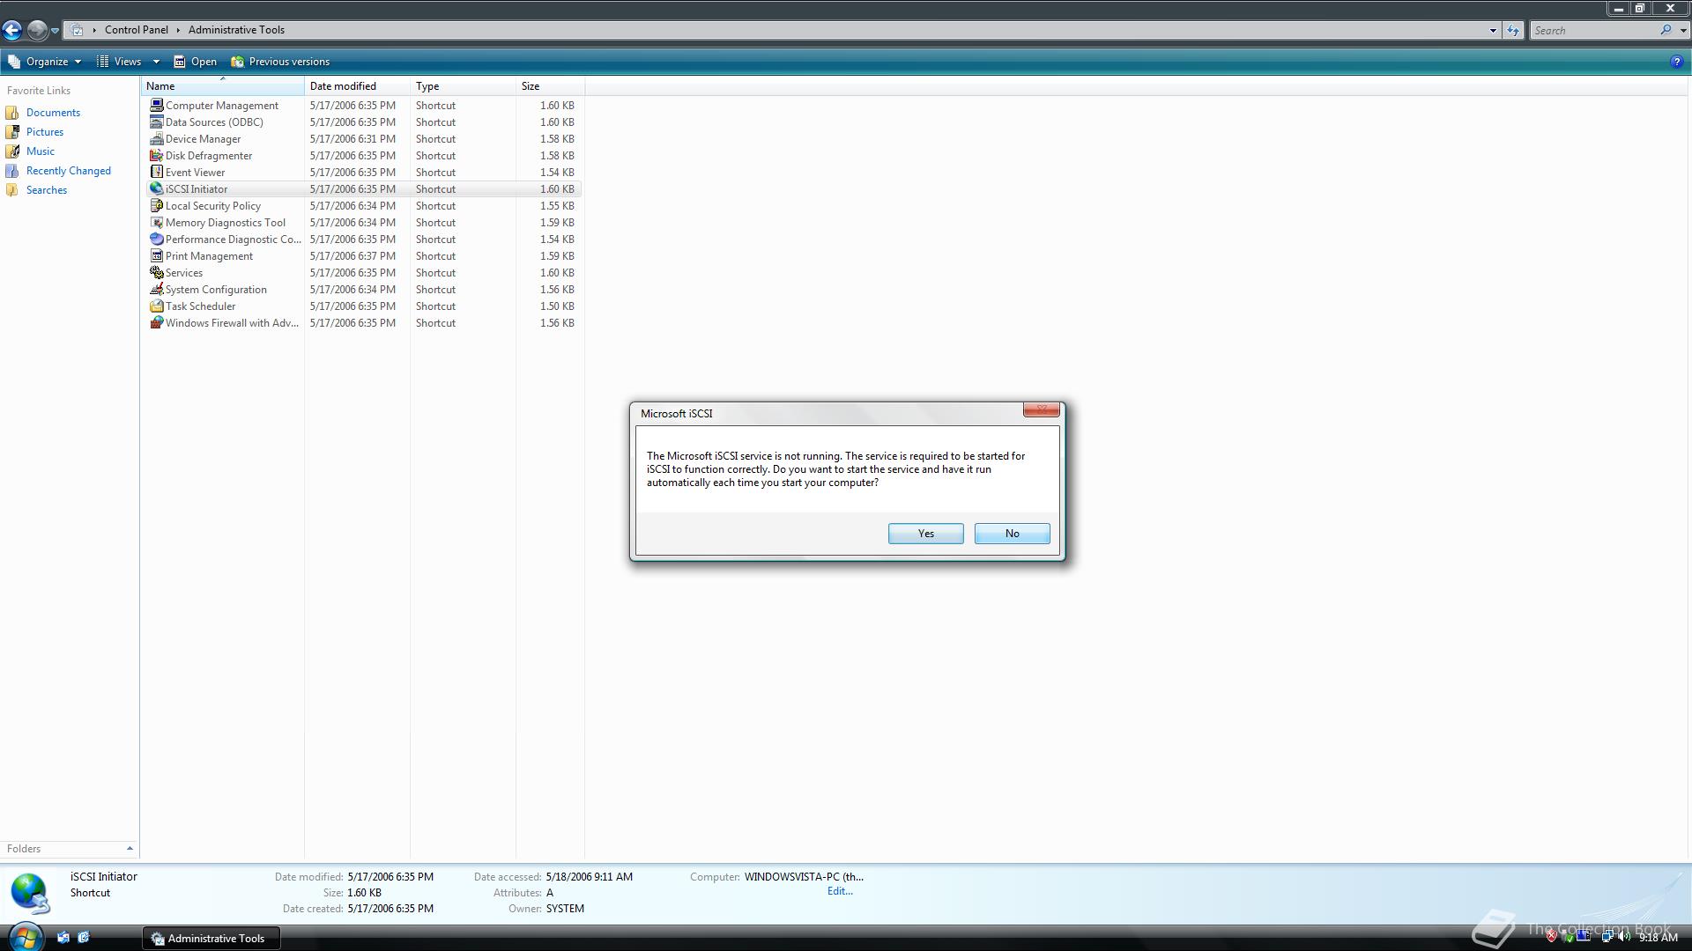The width and height of the screenshot is (1692, 951).
Task: Open the recent pages dropdown arrow
Action: (55, 31)
